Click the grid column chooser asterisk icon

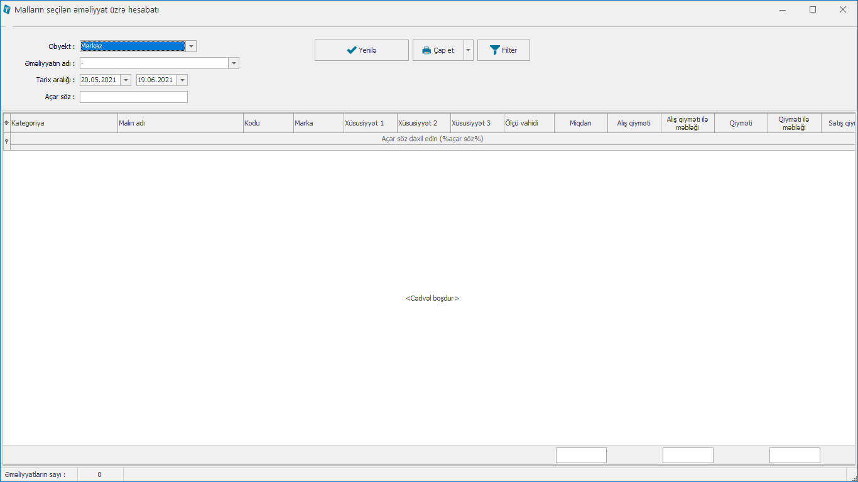point(6,124)
